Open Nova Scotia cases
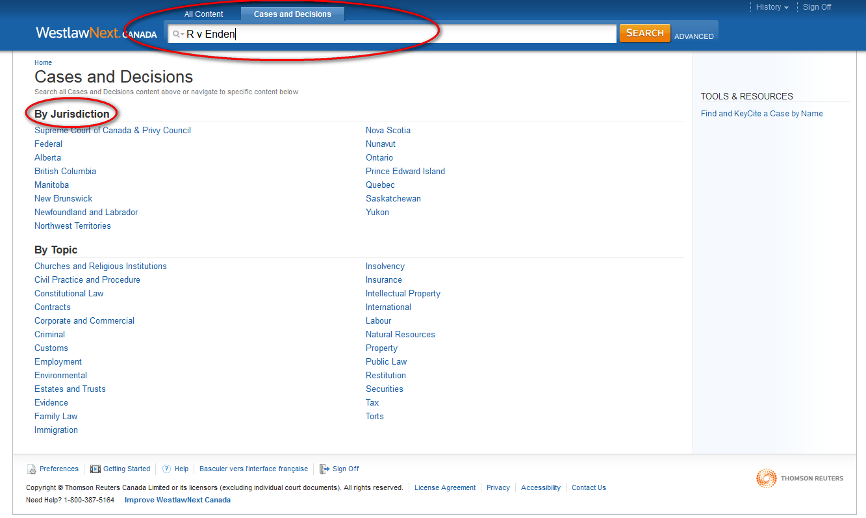 pyautogui.click(x=388, y=130)
